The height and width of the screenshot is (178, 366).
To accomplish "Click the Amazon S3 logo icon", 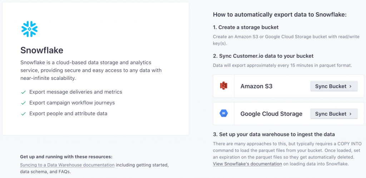I will point(224,86).
